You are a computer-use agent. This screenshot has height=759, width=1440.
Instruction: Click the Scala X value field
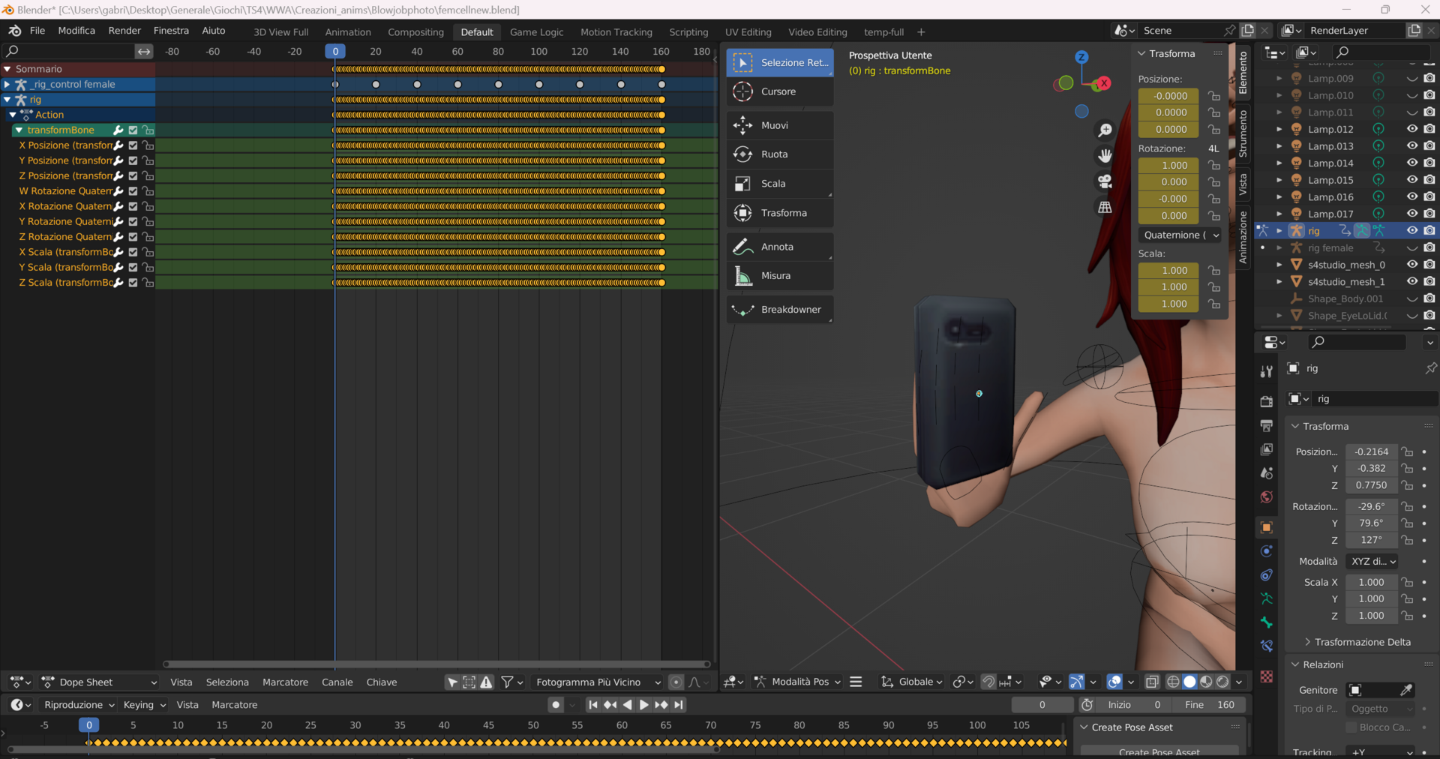click(x=1371, y=583)
